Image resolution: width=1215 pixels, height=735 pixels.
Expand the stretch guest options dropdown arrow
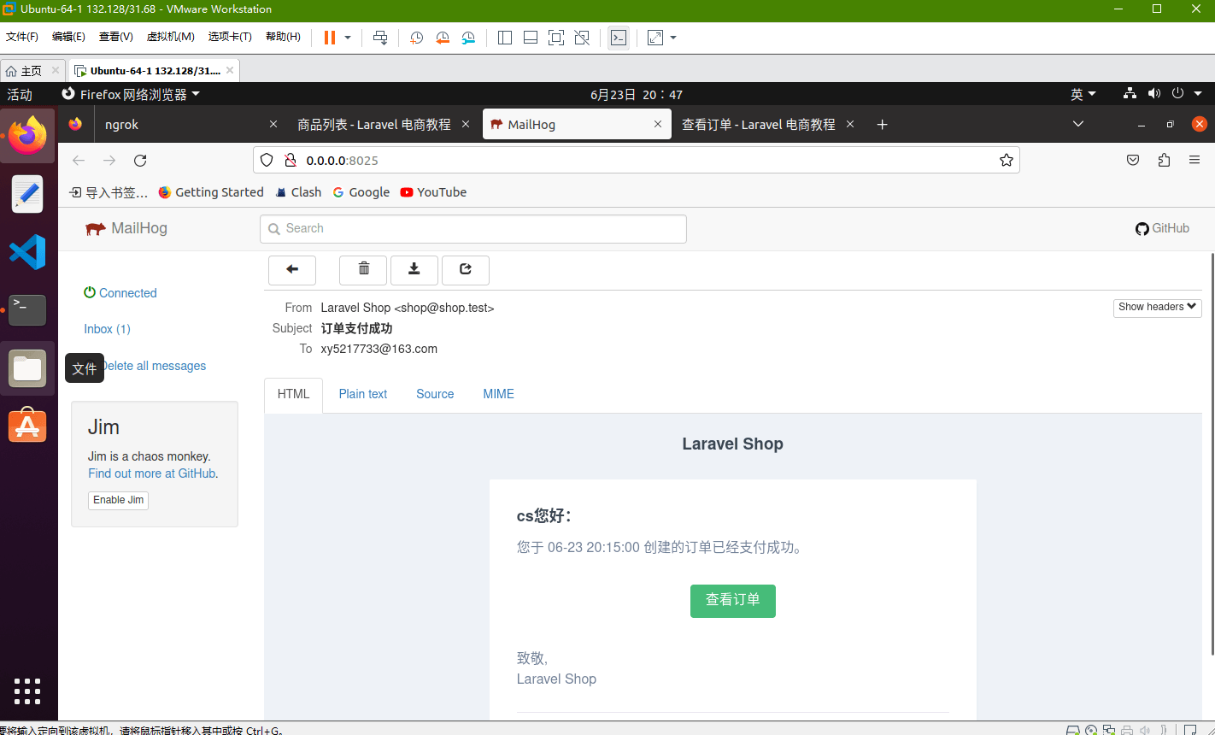click(673, 38)
